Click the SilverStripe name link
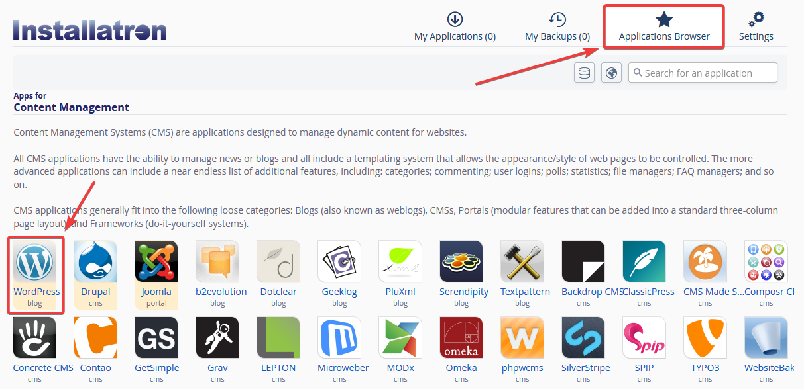Image resolution: width=804 pixels, height=389 pixels. (587, 368)
